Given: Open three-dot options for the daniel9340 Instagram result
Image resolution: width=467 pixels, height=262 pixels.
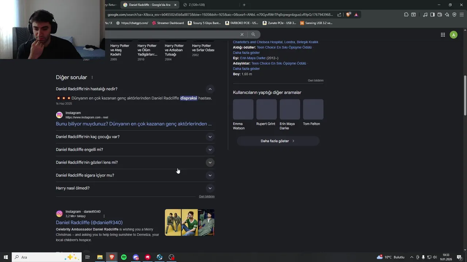Looking at the screenshot, I should coord(104,216).
